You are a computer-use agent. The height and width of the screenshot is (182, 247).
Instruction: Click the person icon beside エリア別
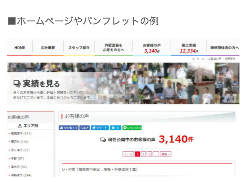click(x=20, y=126)
